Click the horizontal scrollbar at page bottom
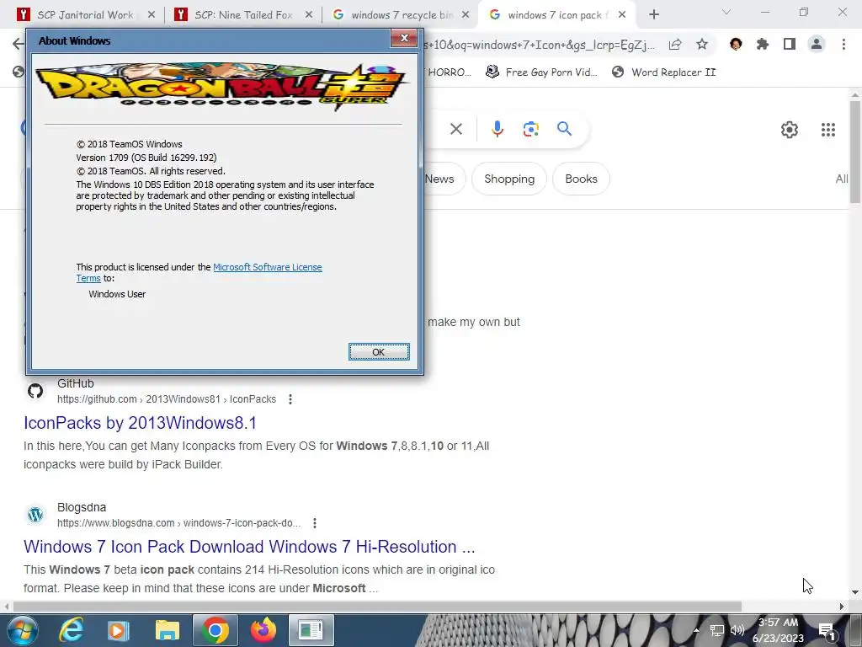862x647 pixels. [x=377, y=607]
